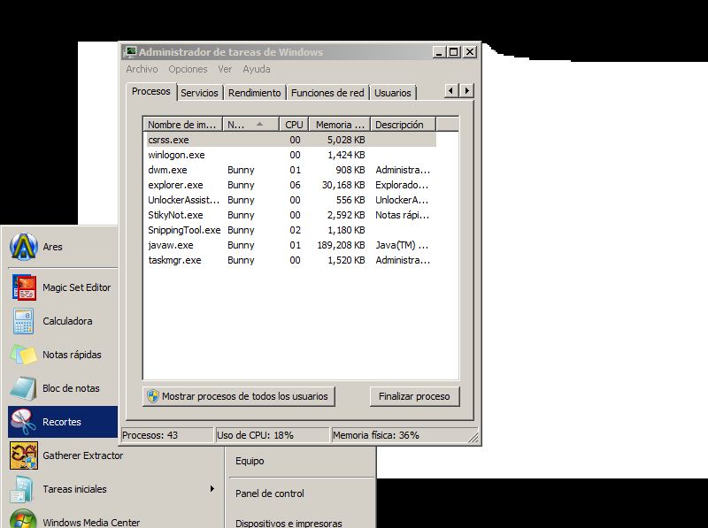Viewport: 708px width, 528px height.
Task: Open the Archivo menu
Action: coord(142,69)
